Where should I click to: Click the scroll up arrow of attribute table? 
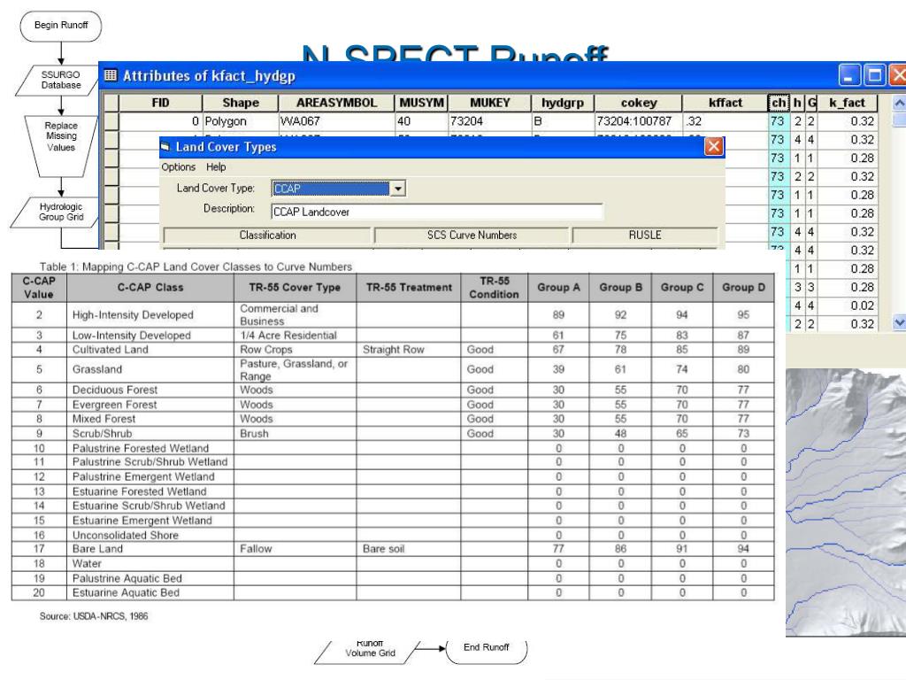click(x=899, y=103)
